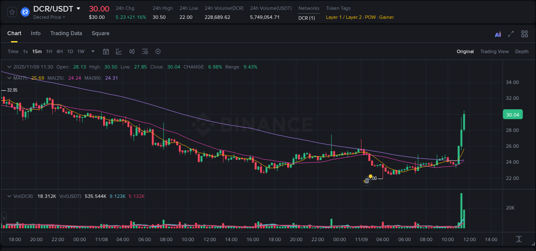536x251 pixels.
Task: Open the DCR/USDT pair selector dropdown
Action: click(x=55, y=9)
